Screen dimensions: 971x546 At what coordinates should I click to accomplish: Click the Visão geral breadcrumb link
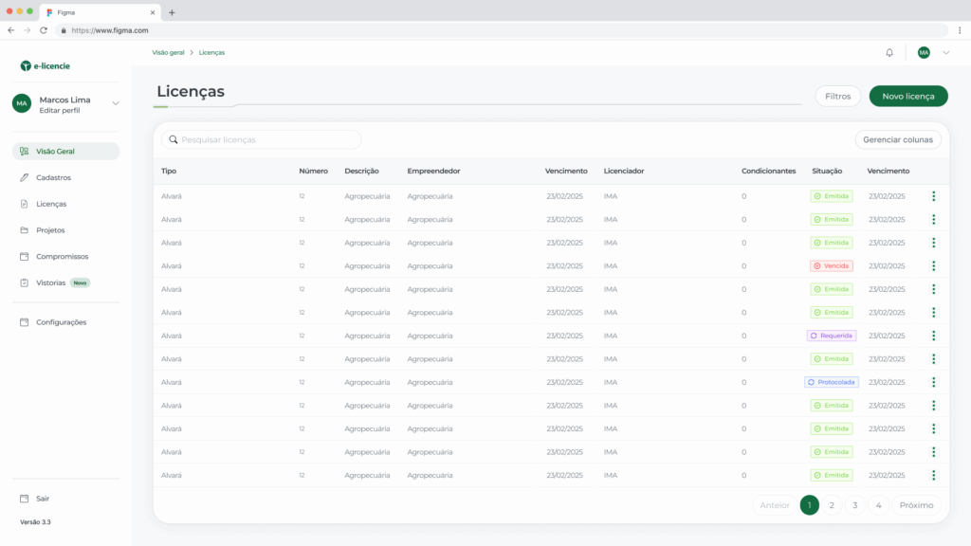168,52
